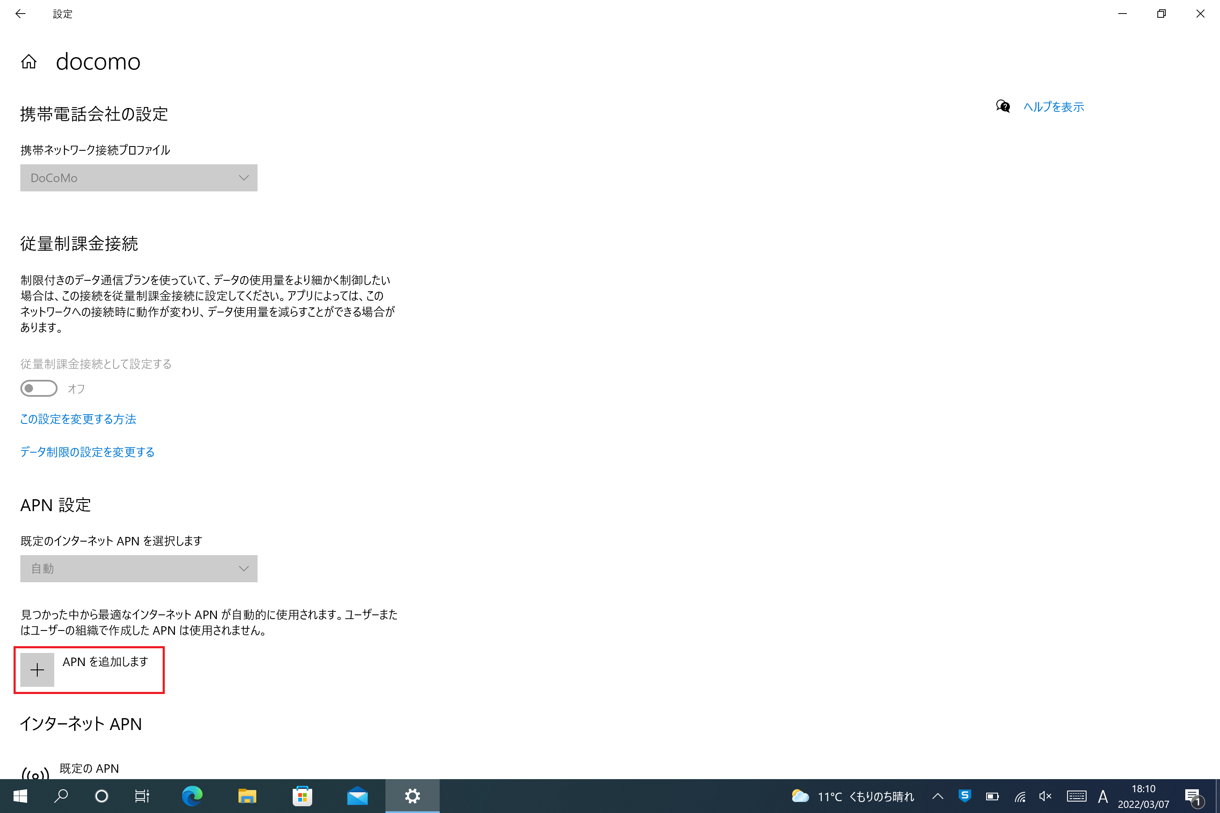Open データ制限の設定を変更する link
Viewport: 1220px width, 813px height.
pyautogui.click(x=87, y=452)
